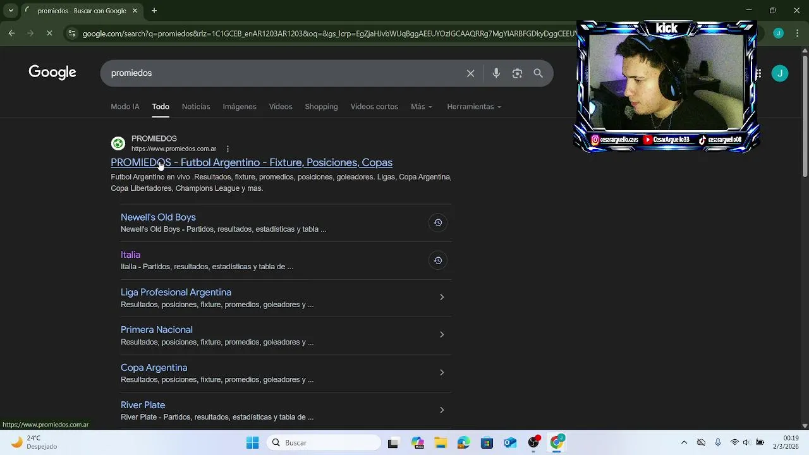This screenshot has width=809, height=455.
Task: Open Copa Argentina sitelink
Action: coord(154,368)
